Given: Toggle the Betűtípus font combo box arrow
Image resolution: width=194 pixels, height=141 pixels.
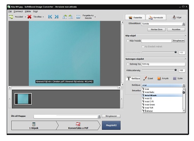Looking at the screenshot, I should (184, 85).
